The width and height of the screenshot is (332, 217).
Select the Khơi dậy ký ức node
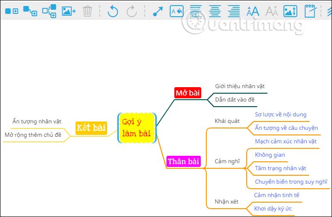point(273,209)
